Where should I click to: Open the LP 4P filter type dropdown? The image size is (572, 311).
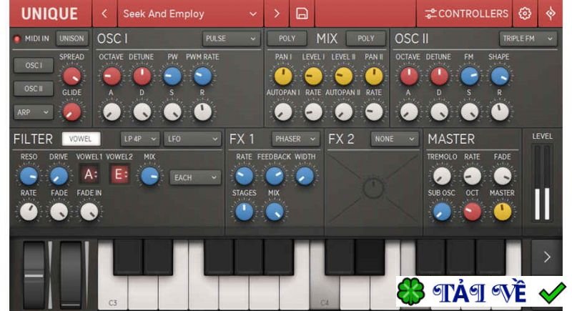[x=139, y=139]
